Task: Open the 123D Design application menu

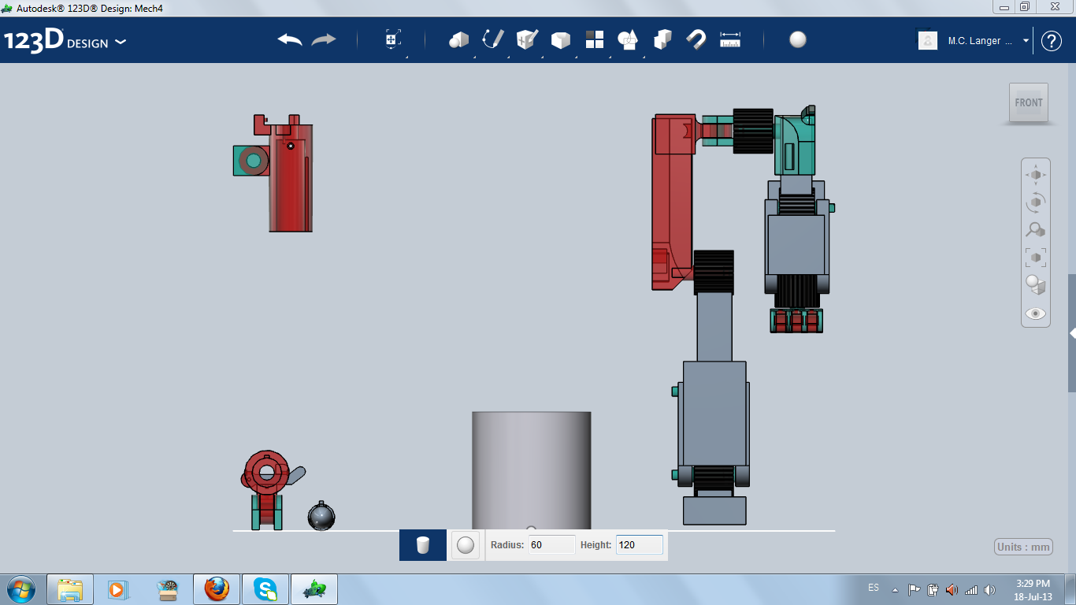Action: [x=65, y=41]
